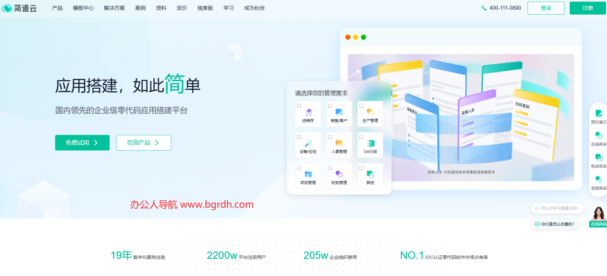Tick the 销售/客户 checkbox
Viewport: 607px width, 276px height.
click(330, 106)
